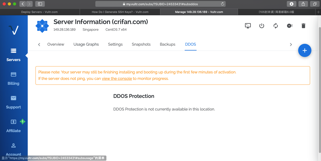
Task: Open the Usage Graphs tab
Action: pyautogui.click(x=86, y=44)
